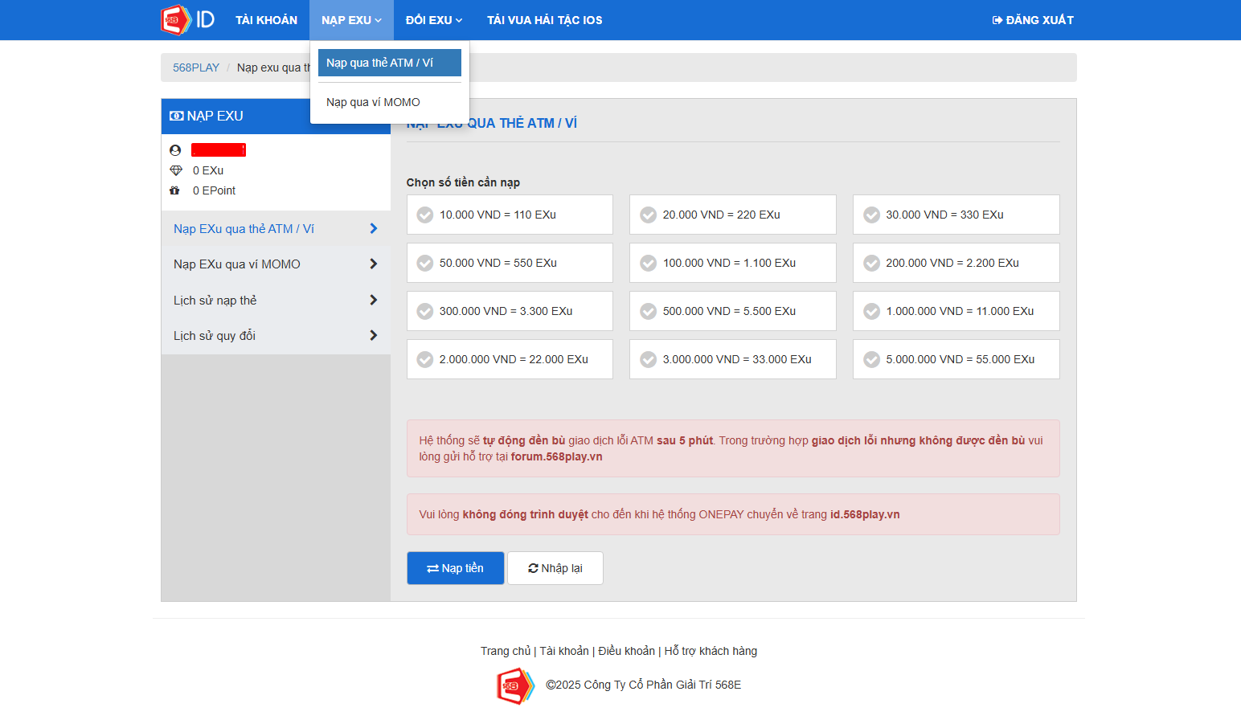1241x720 pixels.
Task: Click the footer 568 logo image
Action: (515, 685)
